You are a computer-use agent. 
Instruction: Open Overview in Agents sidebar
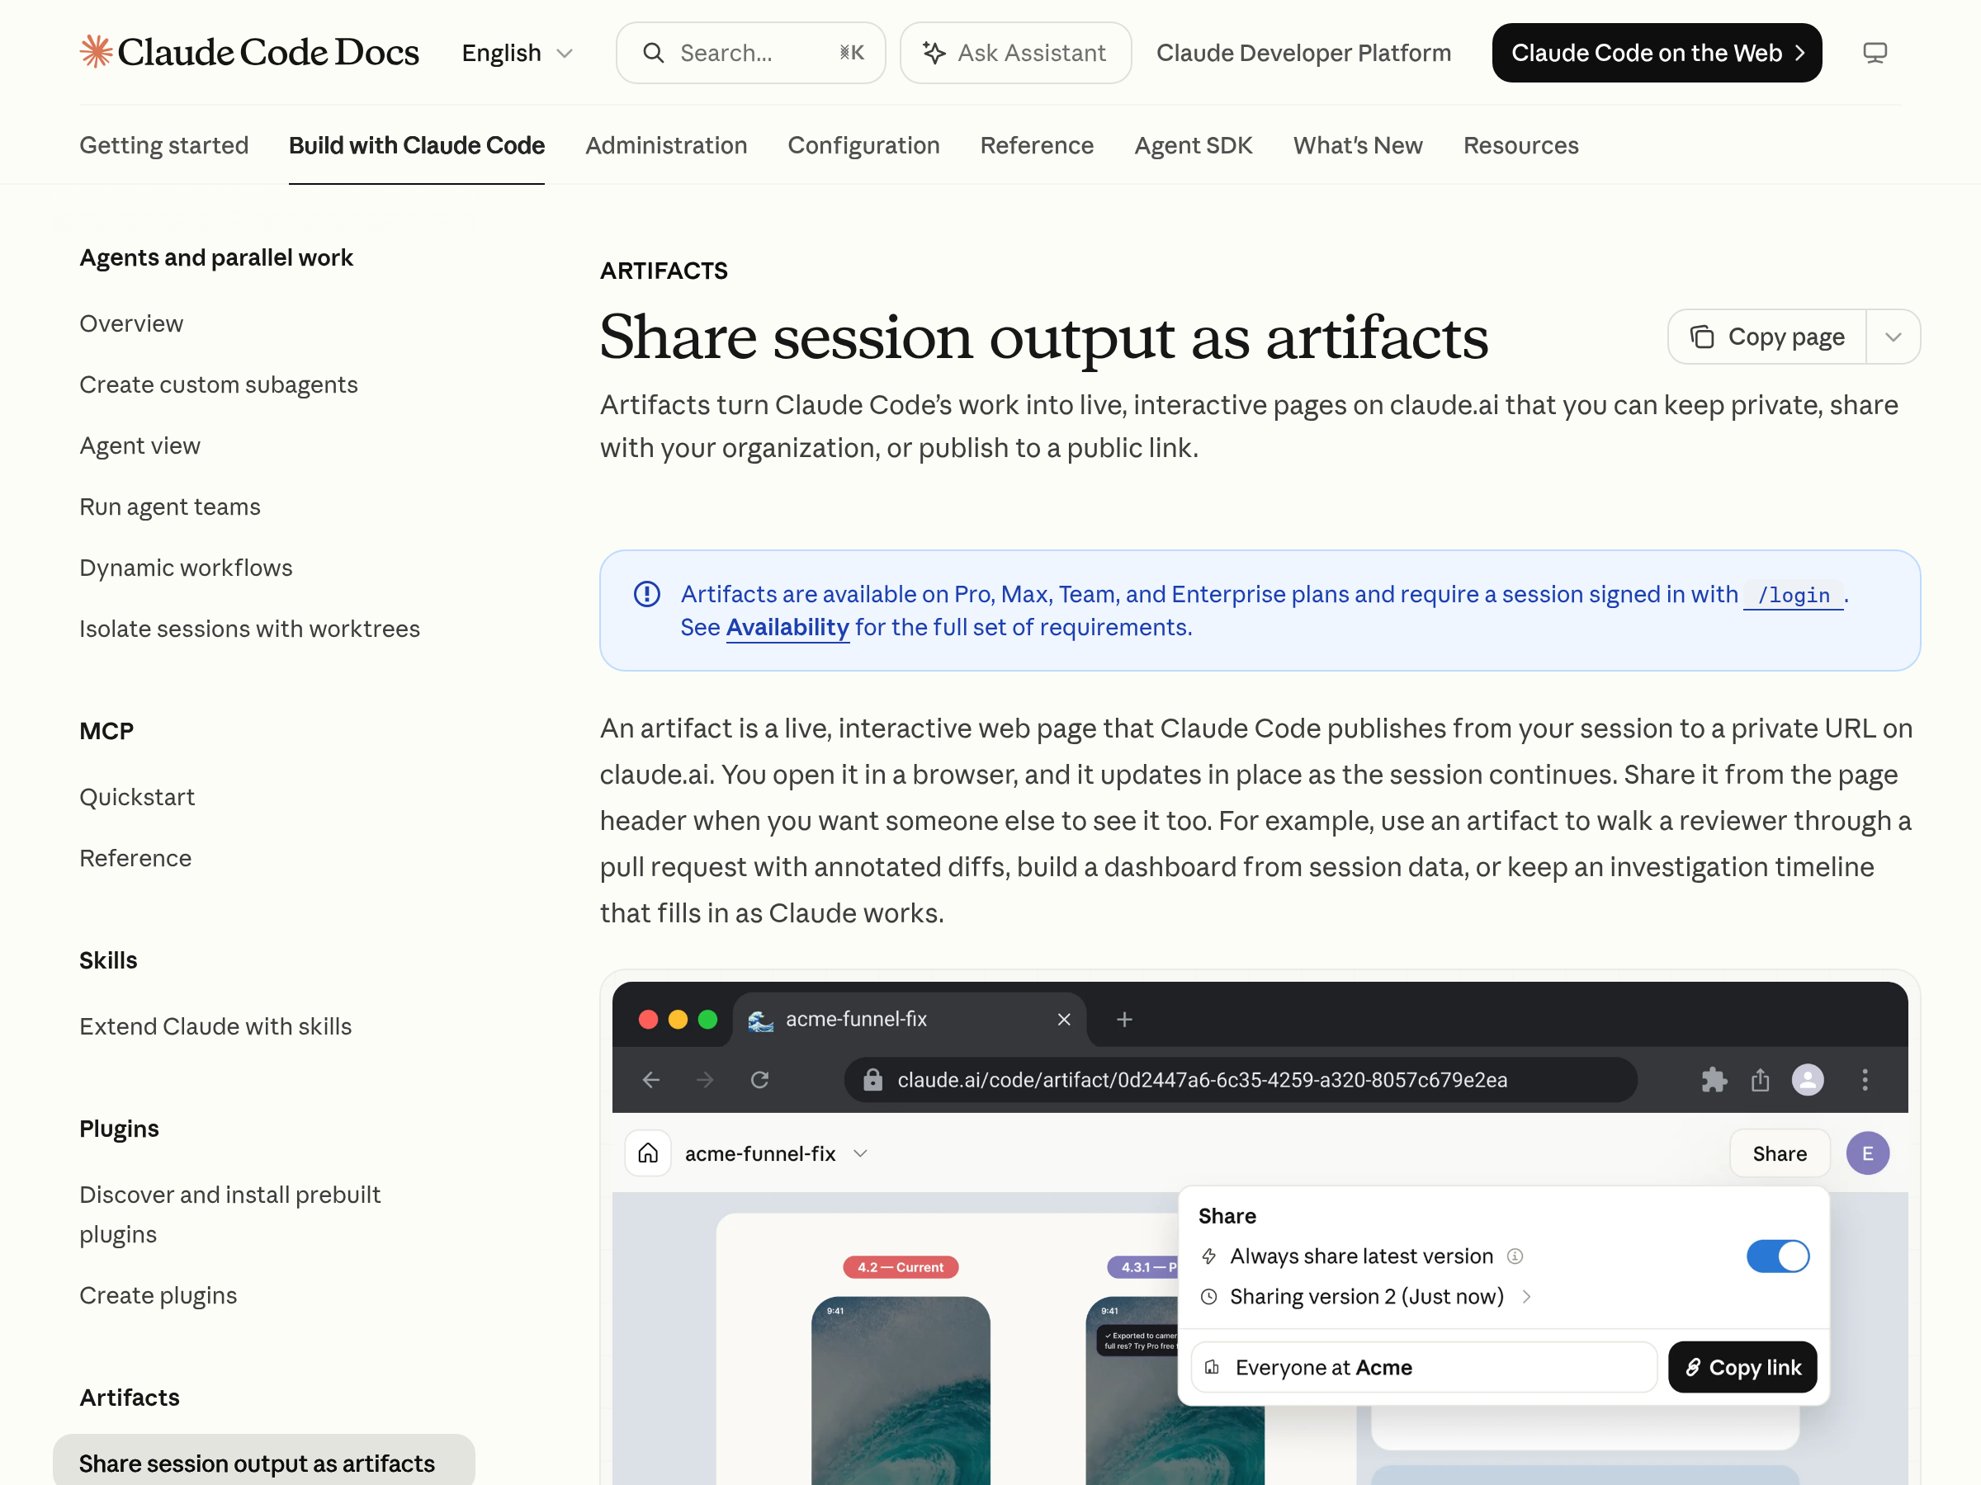click(130, 324)
